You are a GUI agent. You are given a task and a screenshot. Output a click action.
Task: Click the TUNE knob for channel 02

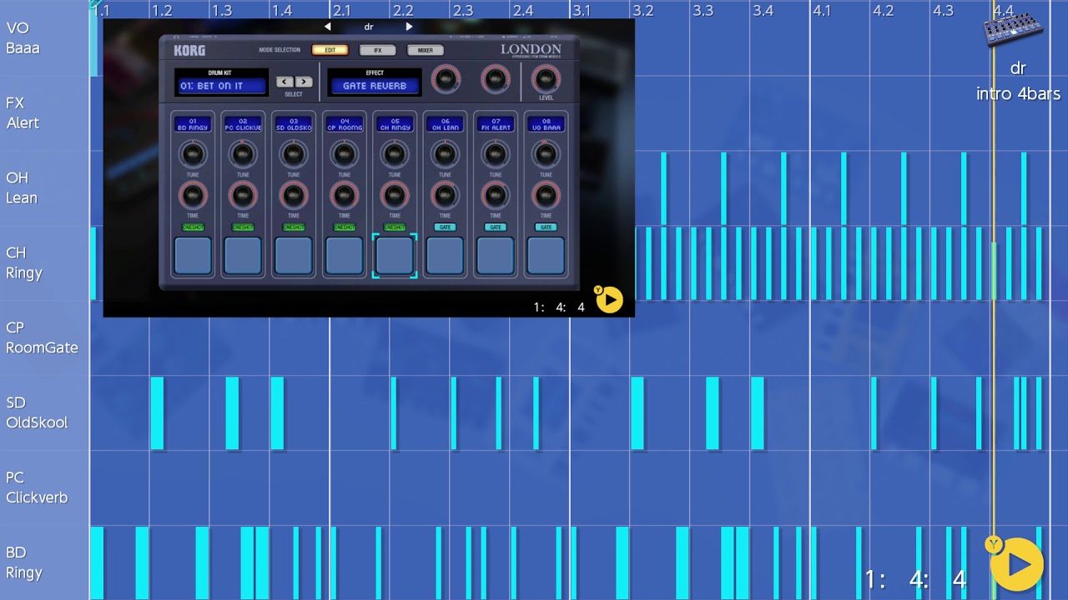(243, 154)
